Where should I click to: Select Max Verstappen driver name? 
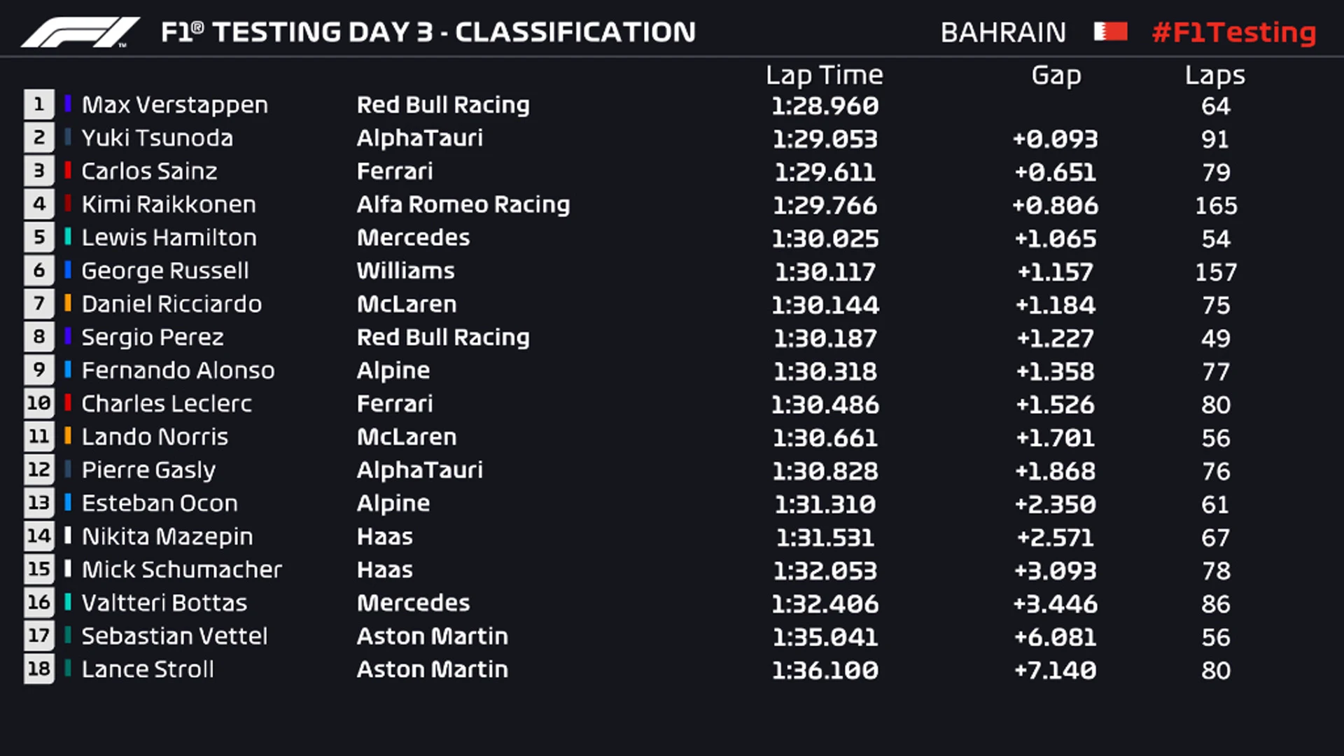coord(174,105)
